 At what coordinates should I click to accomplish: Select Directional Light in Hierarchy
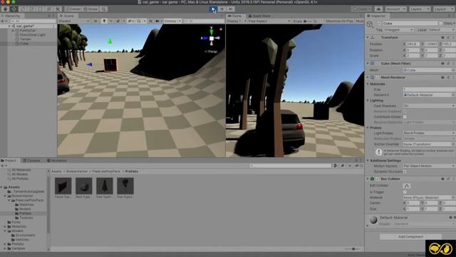(x=33, y=35)
